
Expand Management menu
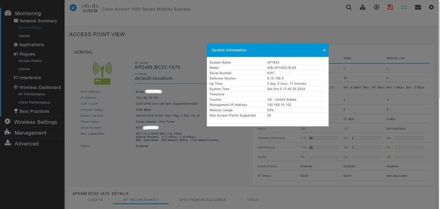[x=30, y=133]
